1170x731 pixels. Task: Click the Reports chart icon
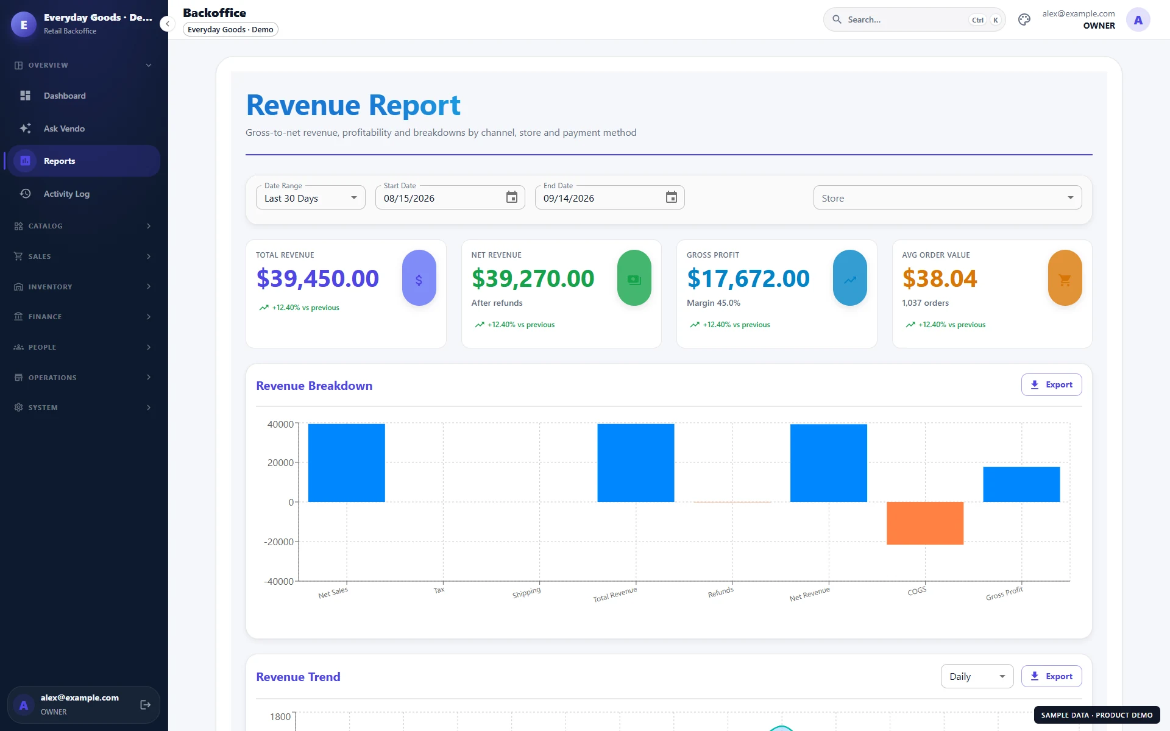pyautogui.click(x=25, y=161)
